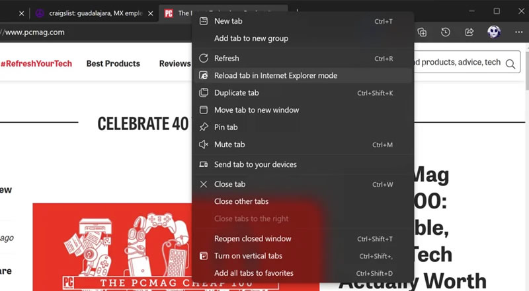Click the Pin tab icon

tap(204, 127)
